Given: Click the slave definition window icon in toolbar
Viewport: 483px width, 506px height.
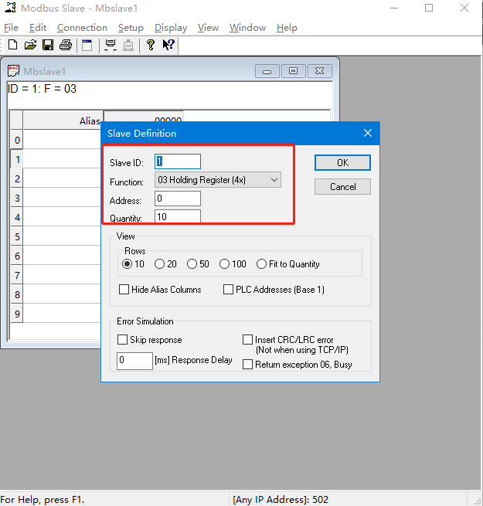Looking at the screenshot, I should tap(87, 46).
